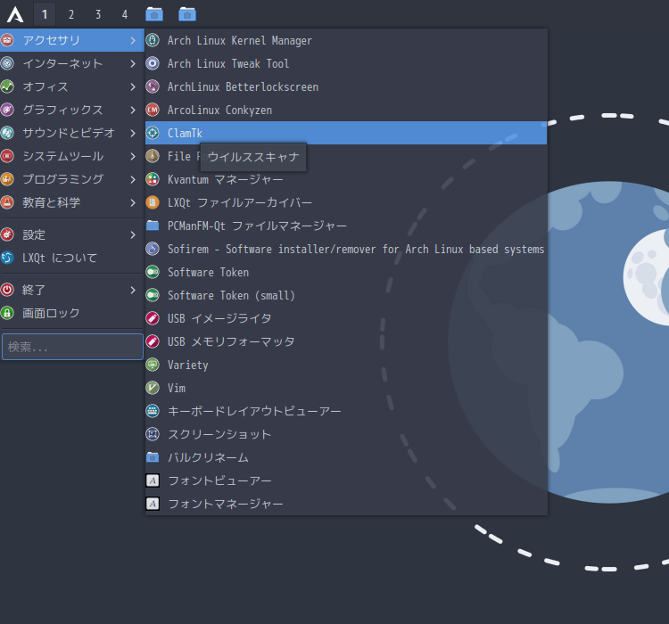This screenshot has width=669, height=624.
Task: Click the Software Token icon
Action: coord(153,272)
